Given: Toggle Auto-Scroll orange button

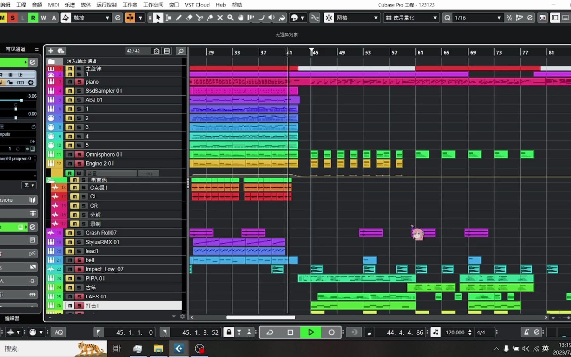Looking at the screenshot, I should click(x=130, y=18).
